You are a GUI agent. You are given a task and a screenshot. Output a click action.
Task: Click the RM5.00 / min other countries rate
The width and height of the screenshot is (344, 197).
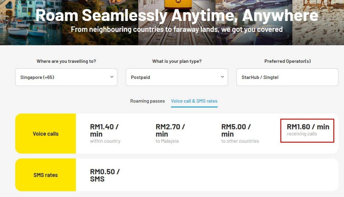tap(240, 134)
